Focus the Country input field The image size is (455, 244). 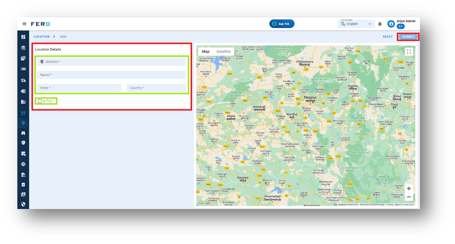point(156,88)
